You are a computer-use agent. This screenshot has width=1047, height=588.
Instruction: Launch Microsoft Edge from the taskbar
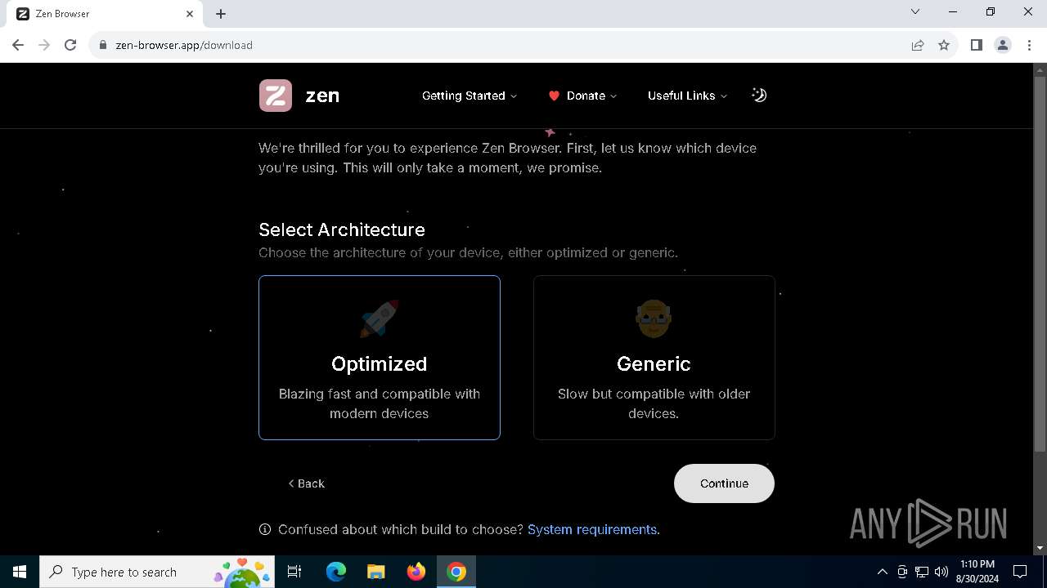click(336, 572)
